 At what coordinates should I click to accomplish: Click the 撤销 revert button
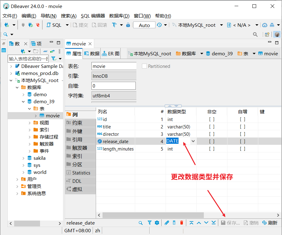tap(251, 223)
